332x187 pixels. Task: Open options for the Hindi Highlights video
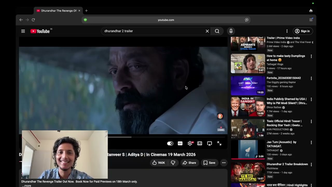tap(311, 185)
